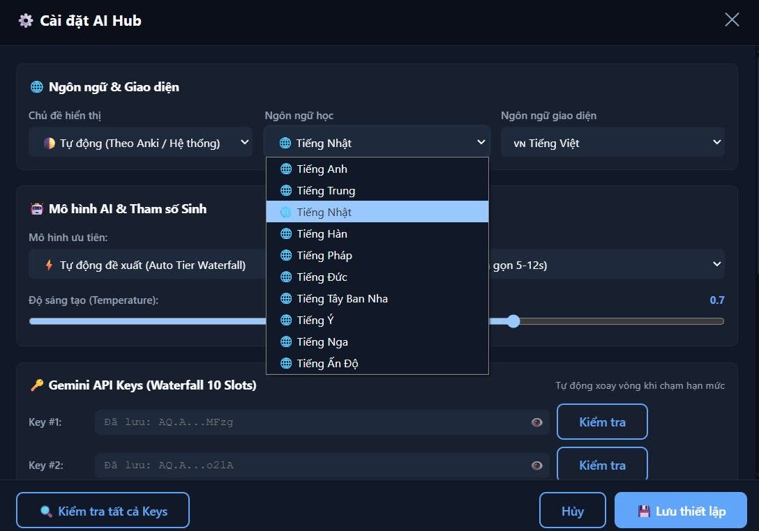Click the globe icon next to Tiếng Ấn Độ

pyautogui.click(x=286, y=363)
